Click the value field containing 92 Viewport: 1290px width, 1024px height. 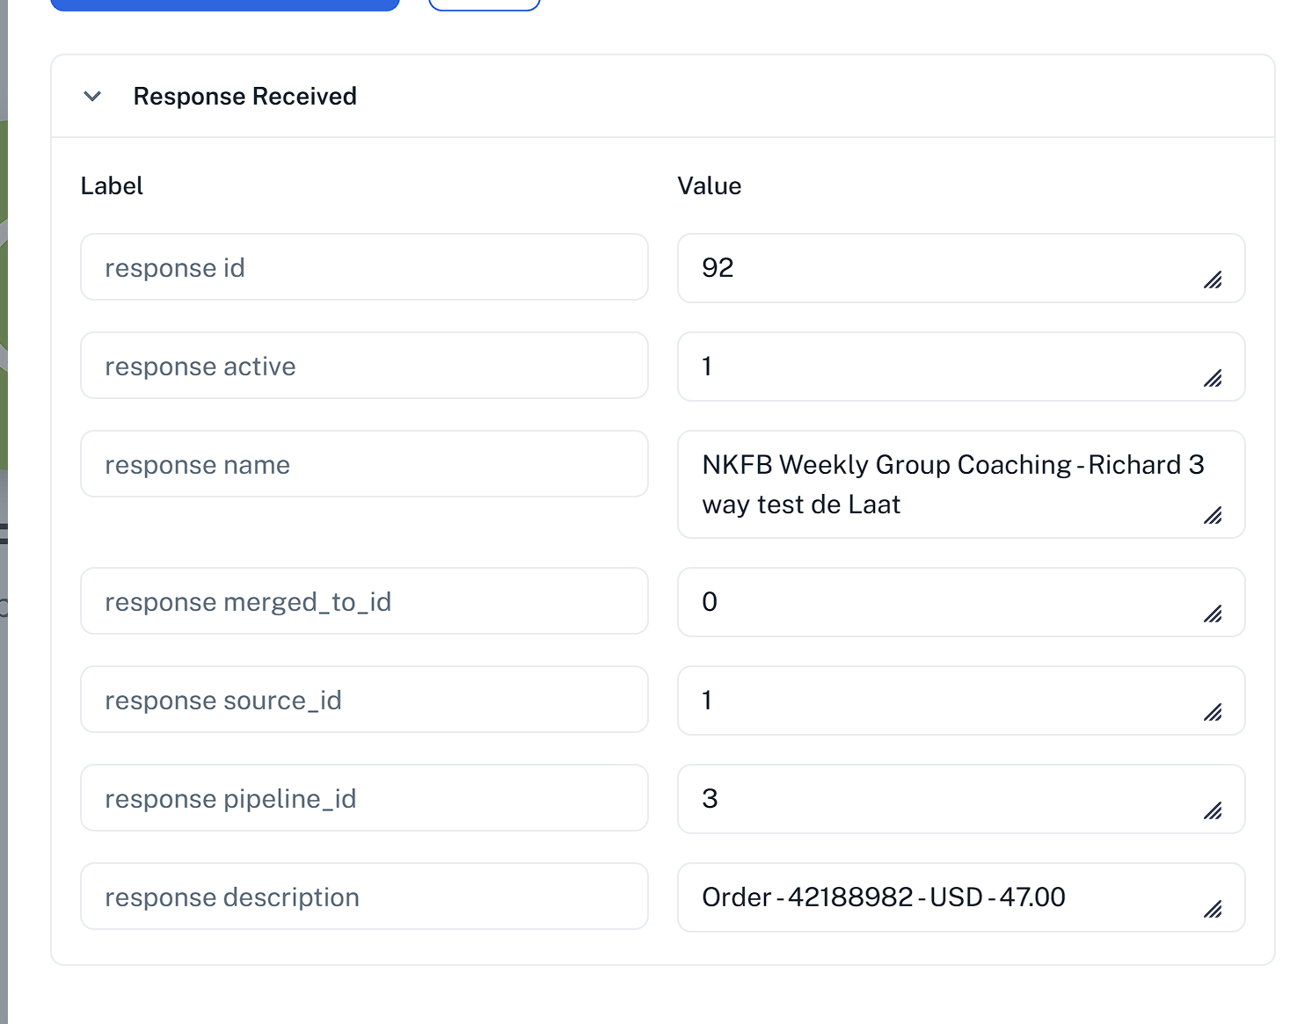tap(961, 268)
